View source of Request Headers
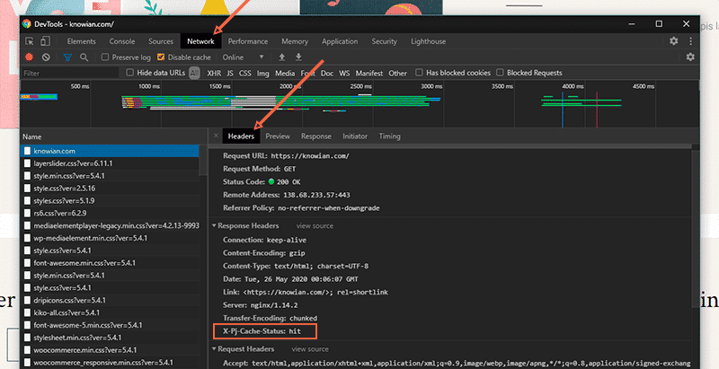 tap(310, 349)
